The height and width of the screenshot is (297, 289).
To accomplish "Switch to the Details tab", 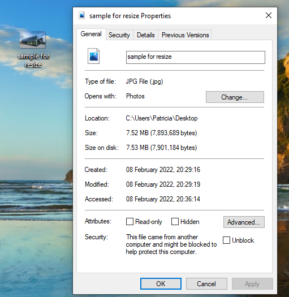I will [146, 35].
